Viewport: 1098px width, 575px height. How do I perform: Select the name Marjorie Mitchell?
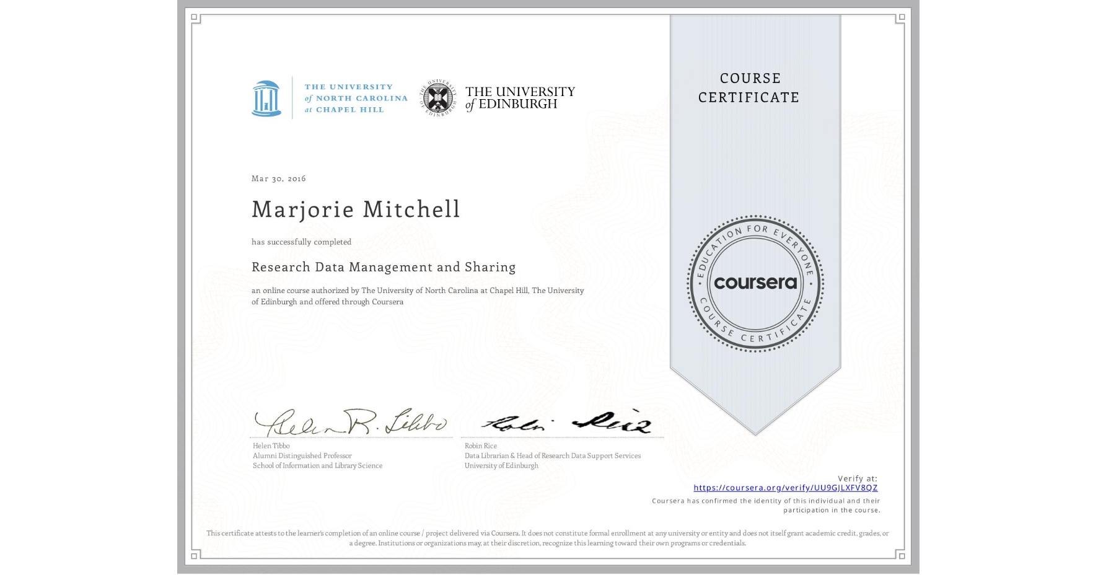tap(356, 209)
